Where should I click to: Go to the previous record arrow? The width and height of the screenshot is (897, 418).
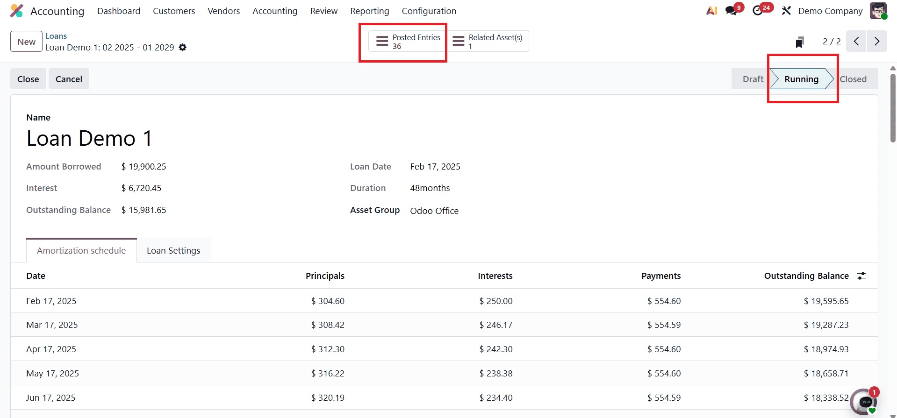click(856, 42)
